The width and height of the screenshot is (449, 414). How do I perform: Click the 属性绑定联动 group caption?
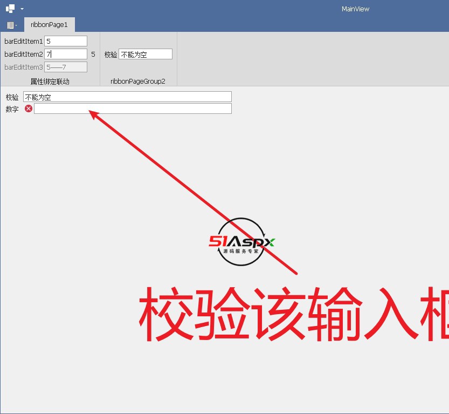pyautogui.click(x=50, y=82)
